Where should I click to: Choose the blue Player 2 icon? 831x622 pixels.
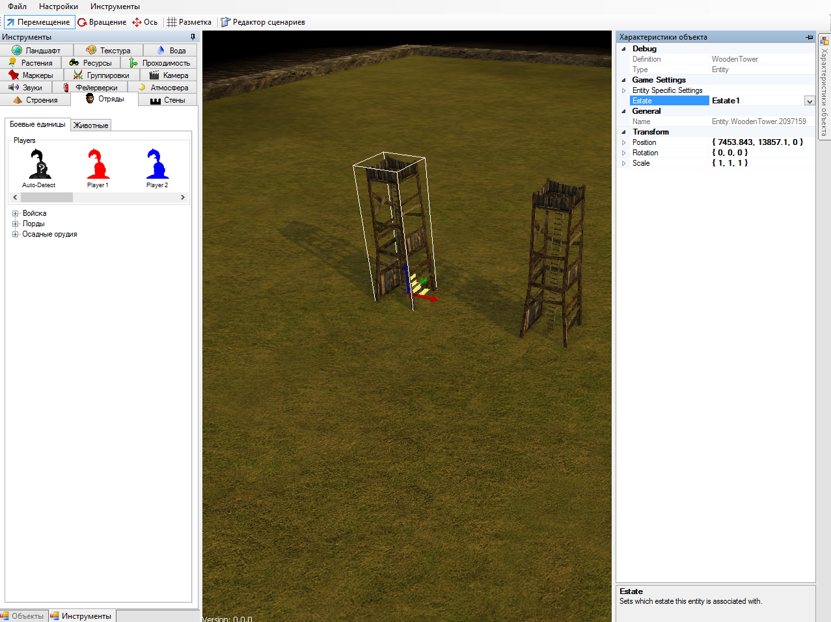(x=157, y=168)
